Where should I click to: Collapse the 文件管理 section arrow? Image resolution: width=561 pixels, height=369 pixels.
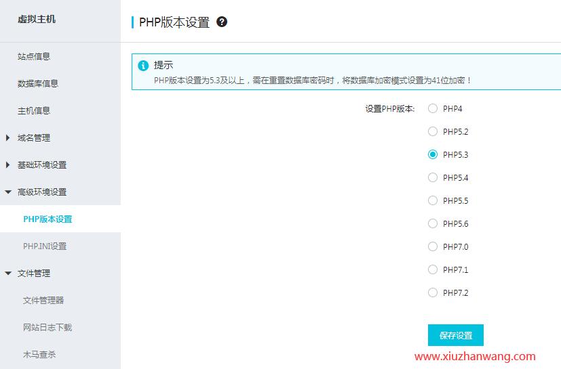click(x=8, y=274)
